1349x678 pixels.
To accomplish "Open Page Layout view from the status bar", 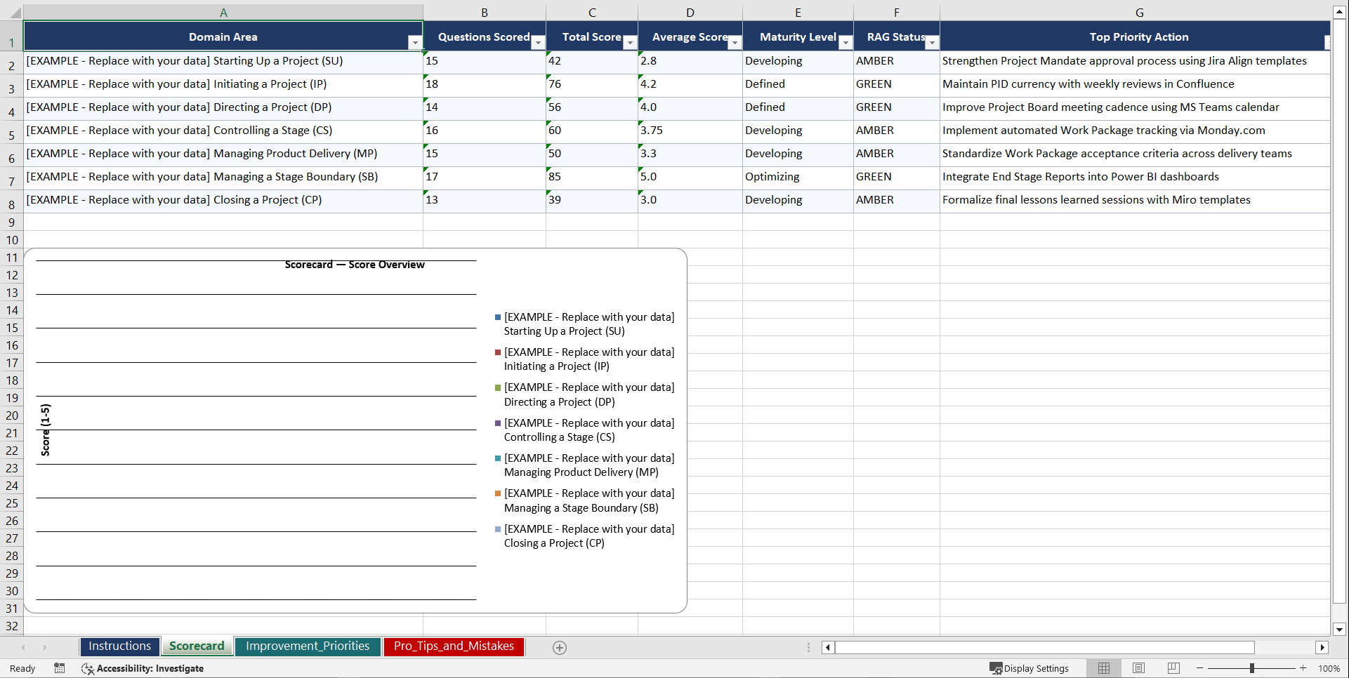I will (1138, 668).
